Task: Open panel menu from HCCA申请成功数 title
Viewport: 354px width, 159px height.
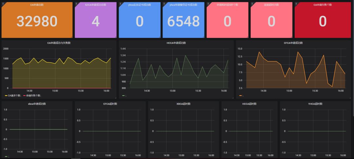Action: coord(176,43)
